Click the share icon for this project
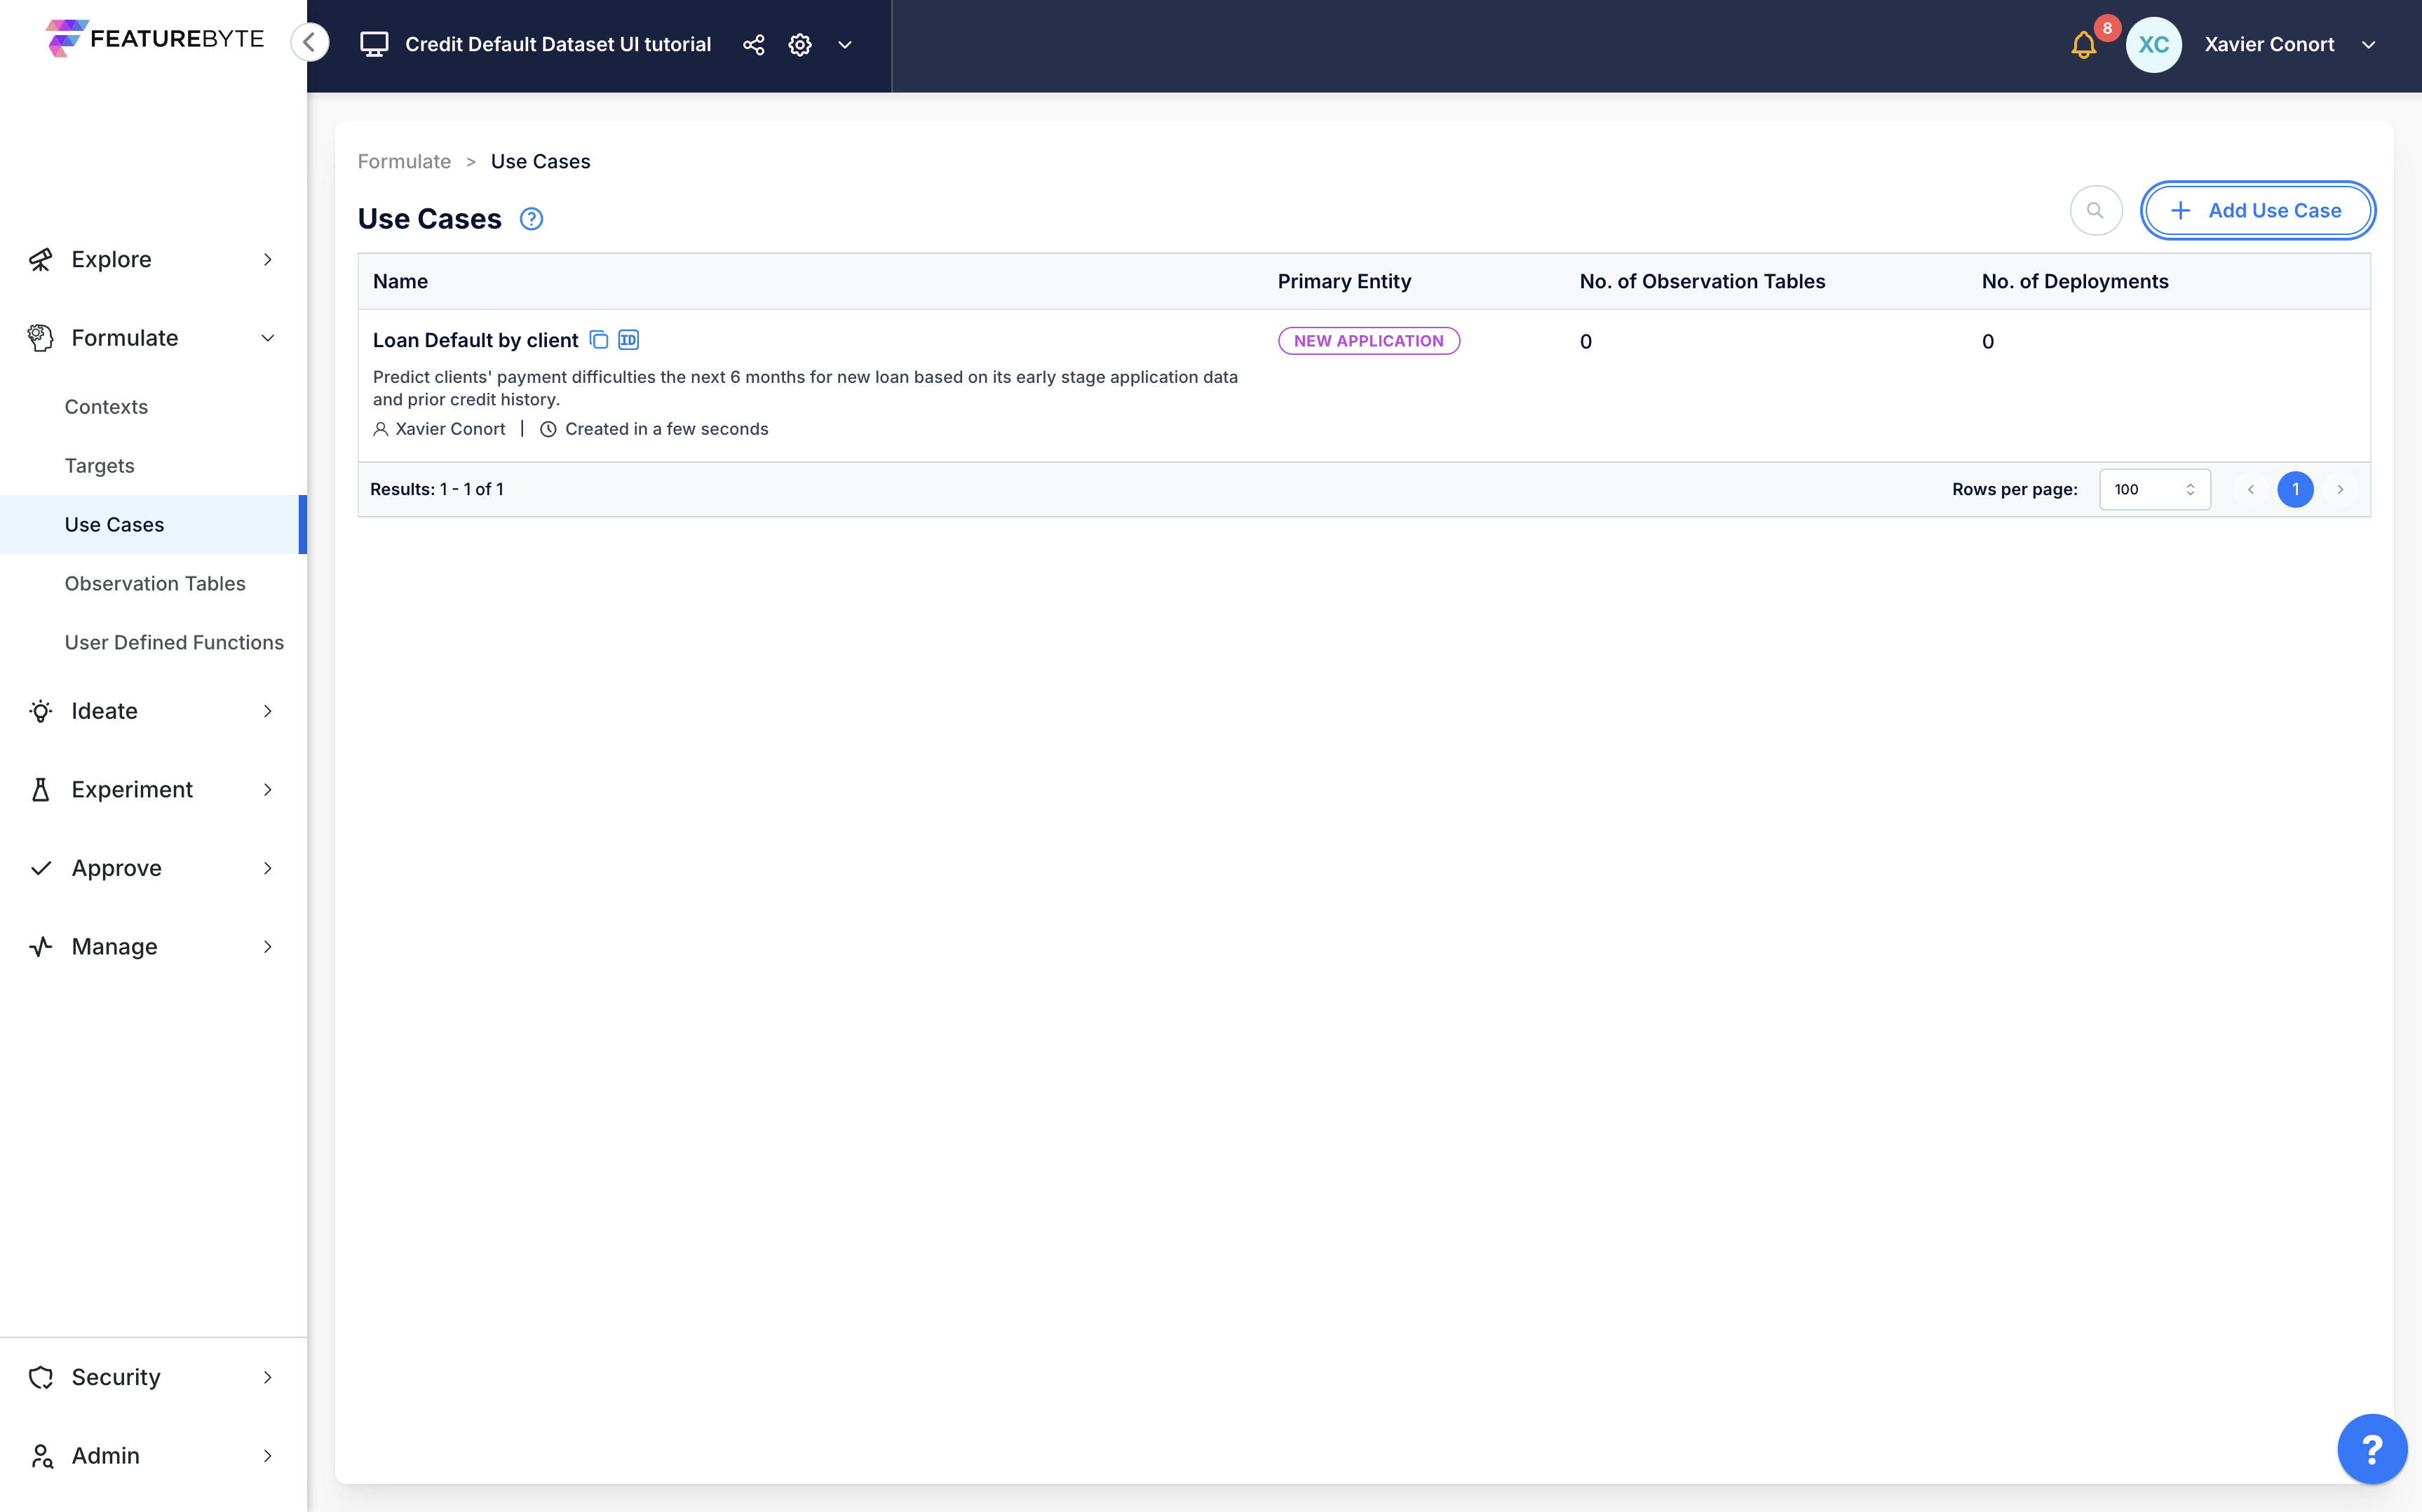This screenshot has width=2422, height=1512. coord(752,43)
